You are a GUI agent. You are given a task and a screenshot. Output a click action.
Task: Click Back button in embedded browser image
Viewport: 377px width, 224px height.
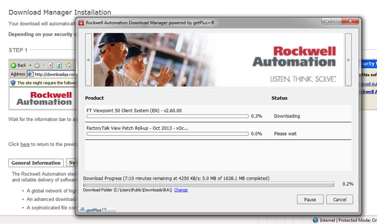(x=18, y=65)
